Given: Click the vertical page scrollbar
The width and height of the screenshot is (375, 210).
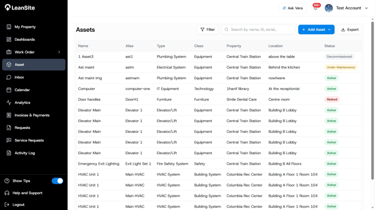Looking at the screenshot, I should pos(372,100).
